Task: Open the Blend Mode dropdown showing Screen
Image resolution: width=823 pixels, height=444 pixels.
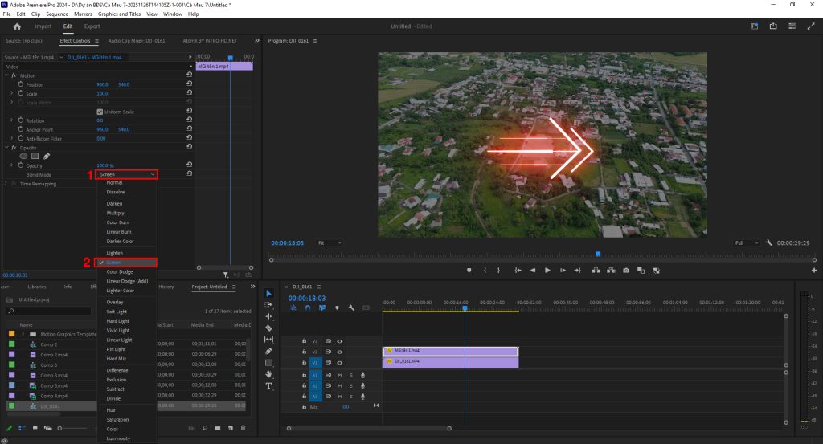Action: pyautogui.click(x=126, y=174)
